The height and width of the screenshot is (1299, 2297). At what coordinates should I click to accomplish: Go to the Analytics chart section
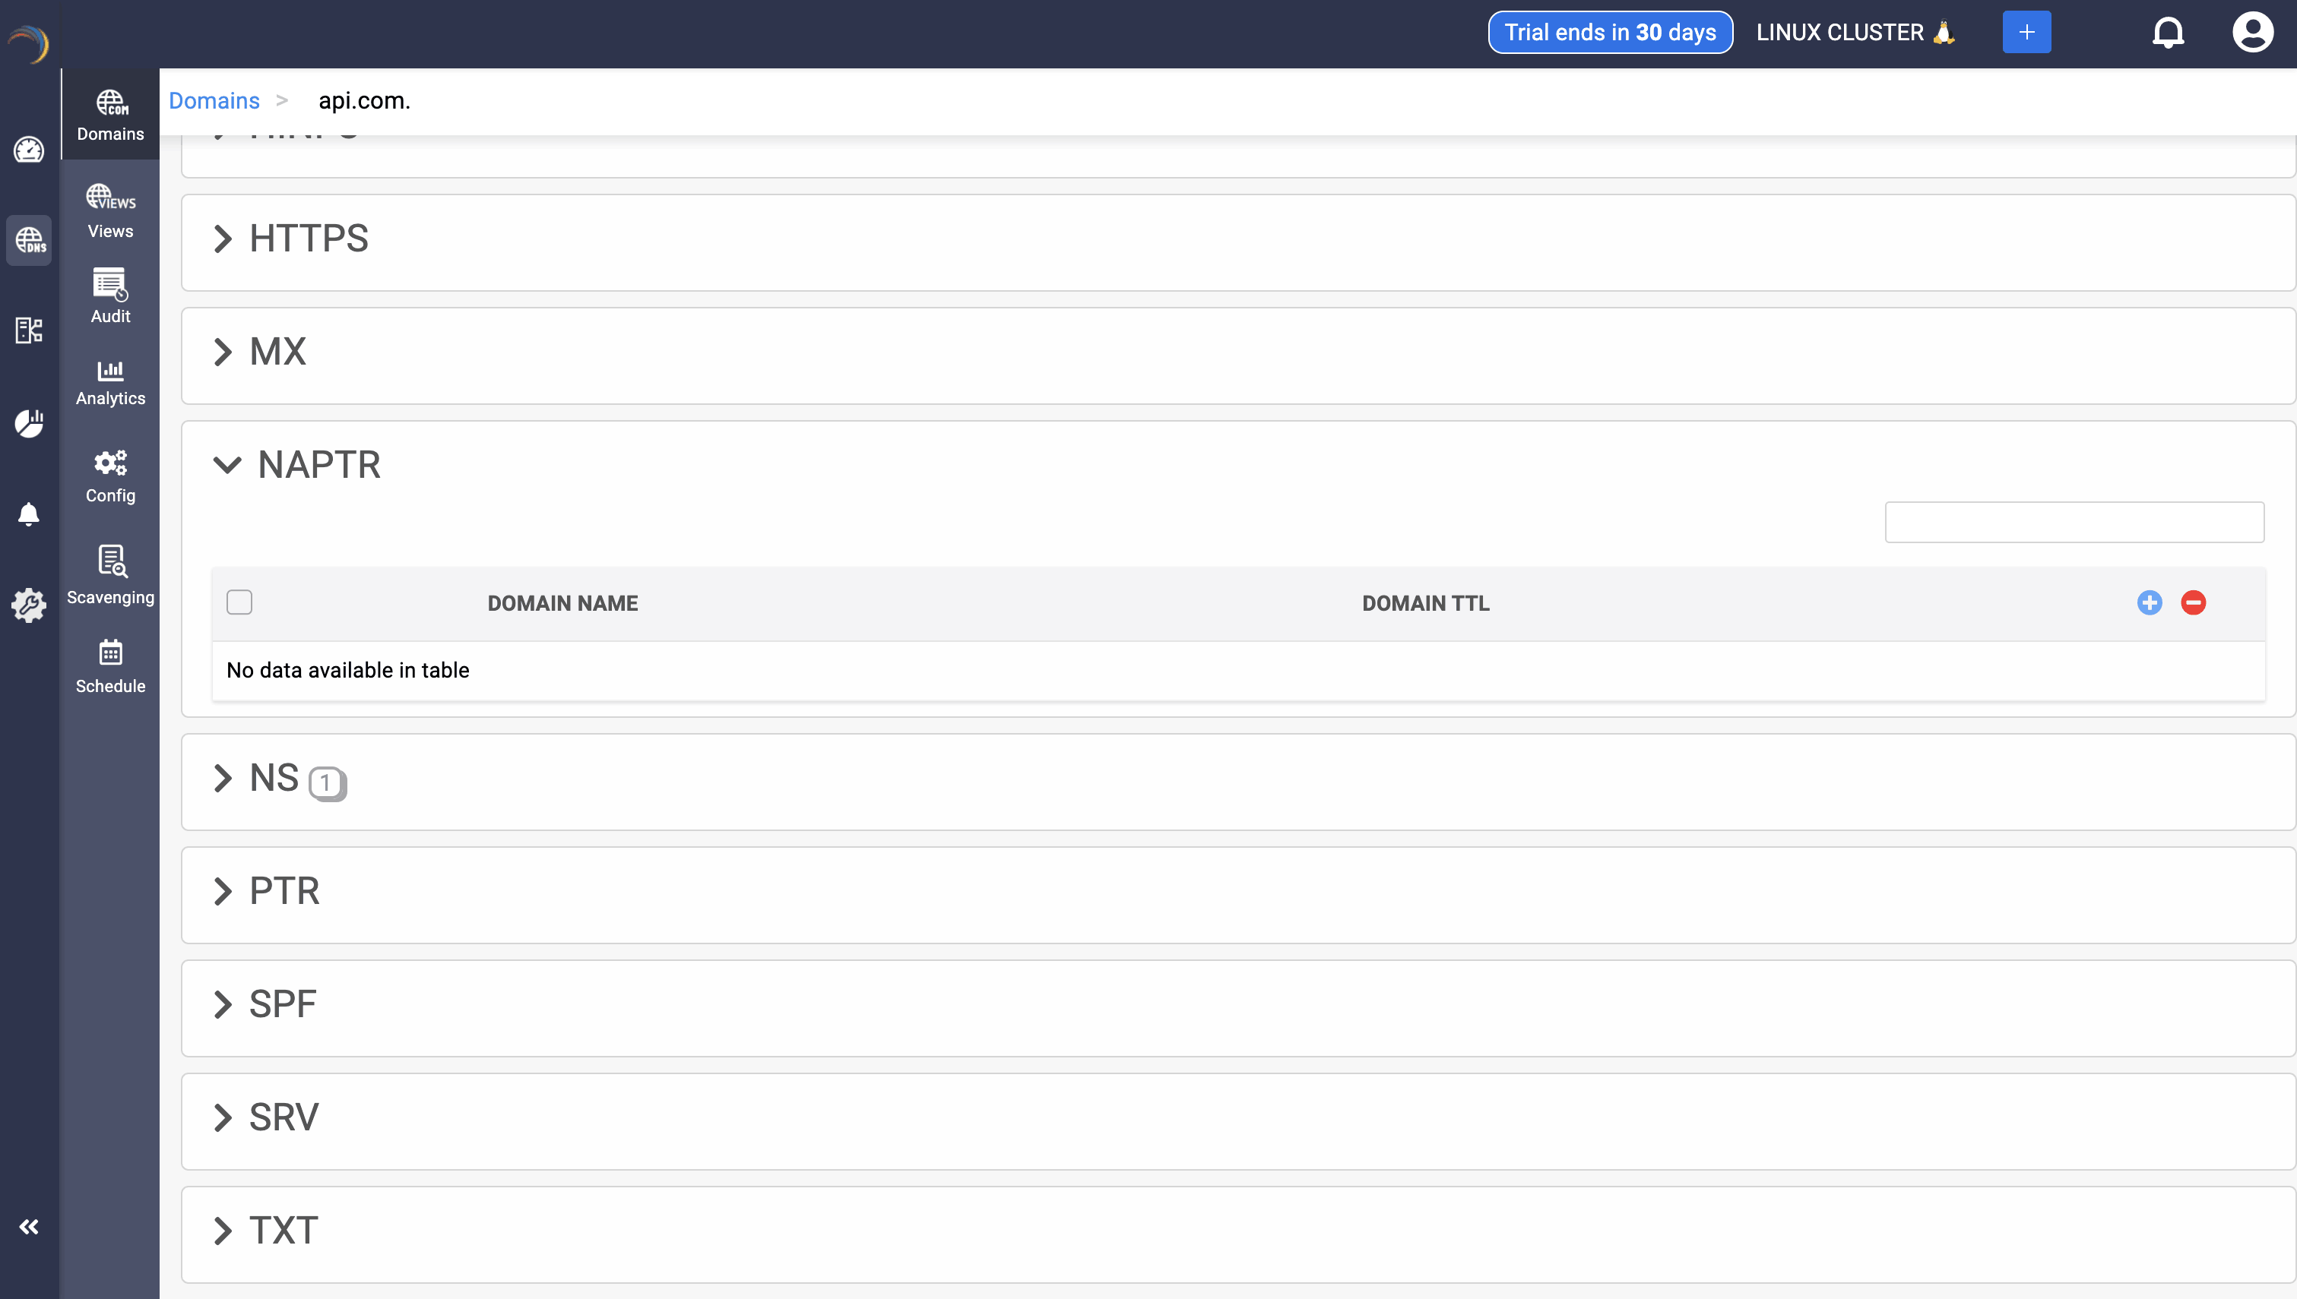click(111, 382)
